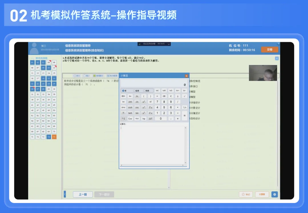The image size is (308, 213).
Task: Click the help question mark at top-right corner
Action: pos(278,44)
